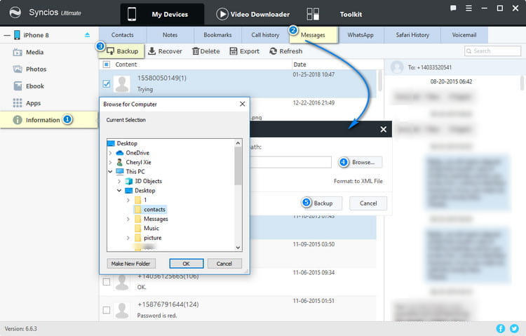The height and width of the screenshot is (336, 526).
Task: Switch to the Voicemail tab
Action: 464,35
